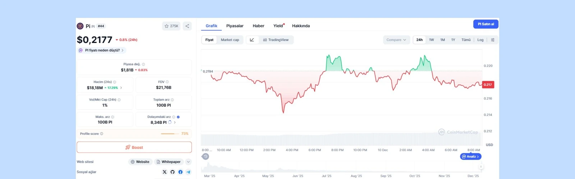The width and height of the screenshot is (575, 179).
Task: Click the mini overview chart timeline
Action: pos(341,167)
